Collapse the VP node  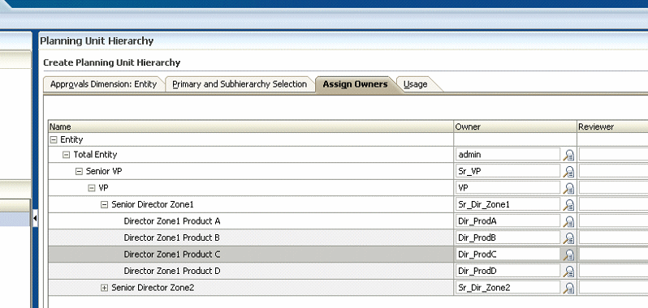(x=91, y=188)
